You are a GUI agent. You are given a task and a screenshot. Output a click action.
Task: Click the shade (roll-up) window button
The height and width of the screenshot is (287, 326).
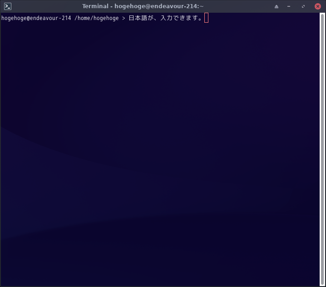tap(277, 6)
